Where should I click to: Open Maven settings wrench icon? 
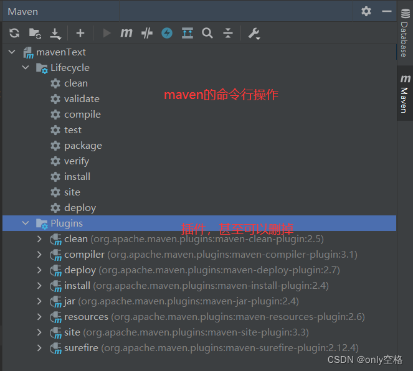pyautogui.click(x=254, y=34)
